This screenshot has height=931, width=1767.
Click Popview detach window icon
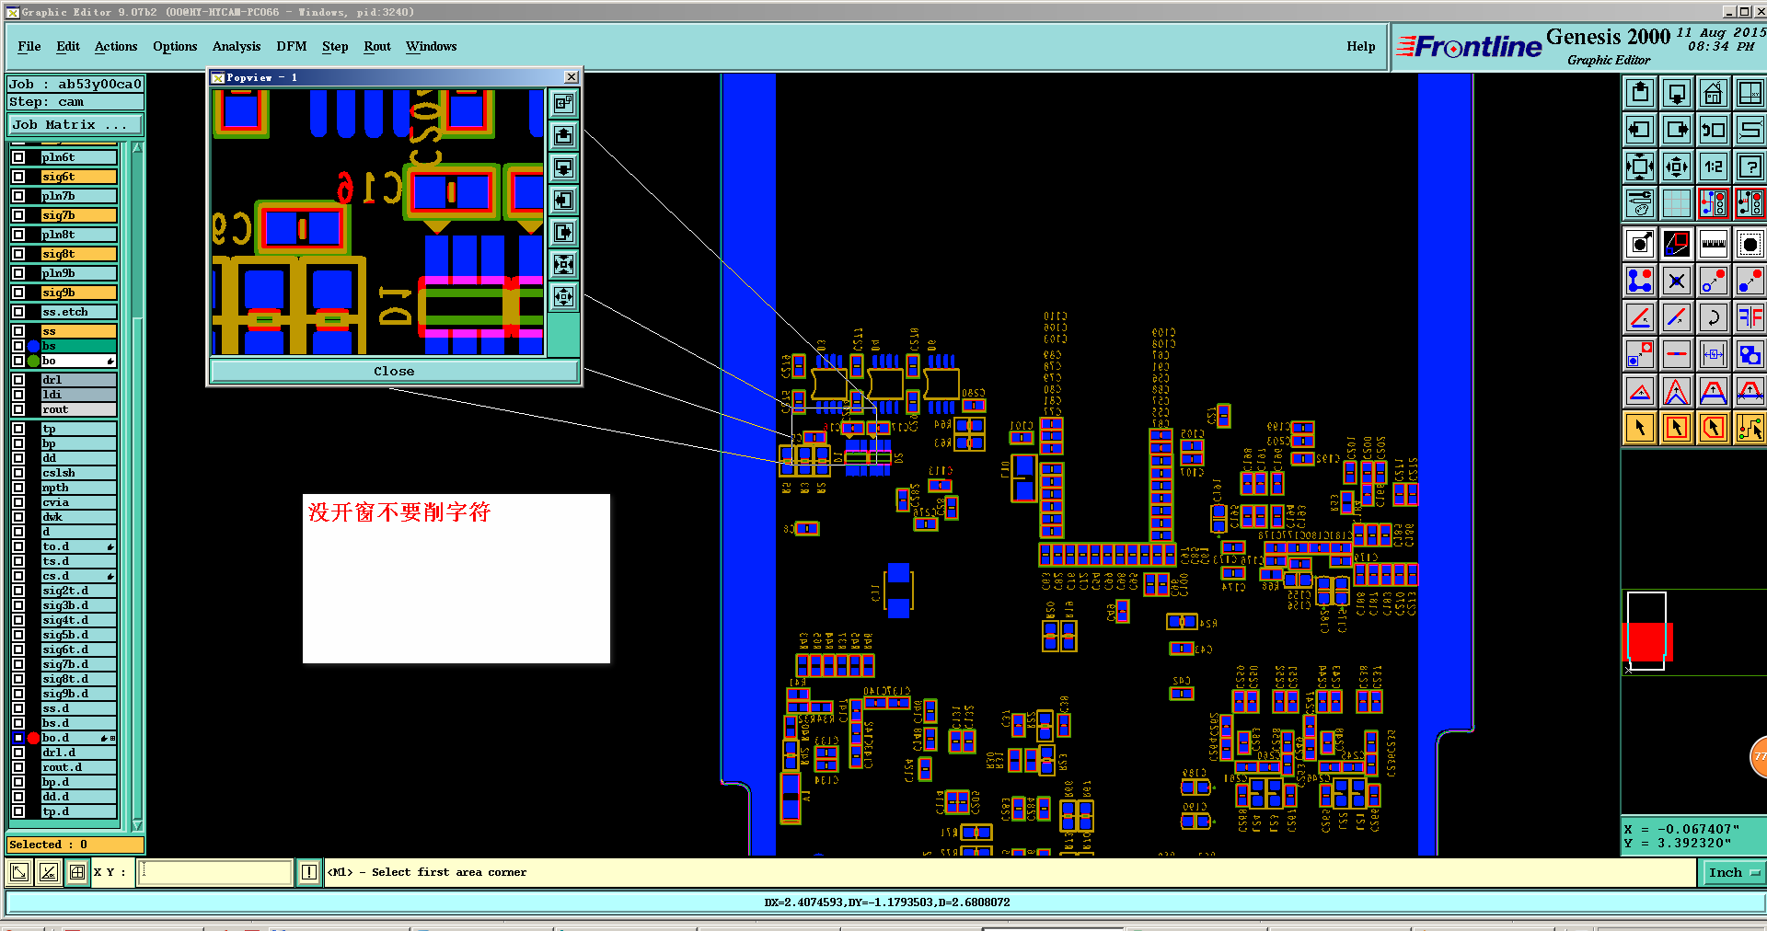click(x=564, y=104)
